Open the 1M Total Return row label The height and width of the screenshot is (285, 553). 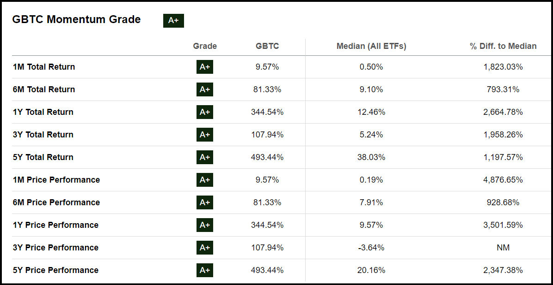[44, 67]
